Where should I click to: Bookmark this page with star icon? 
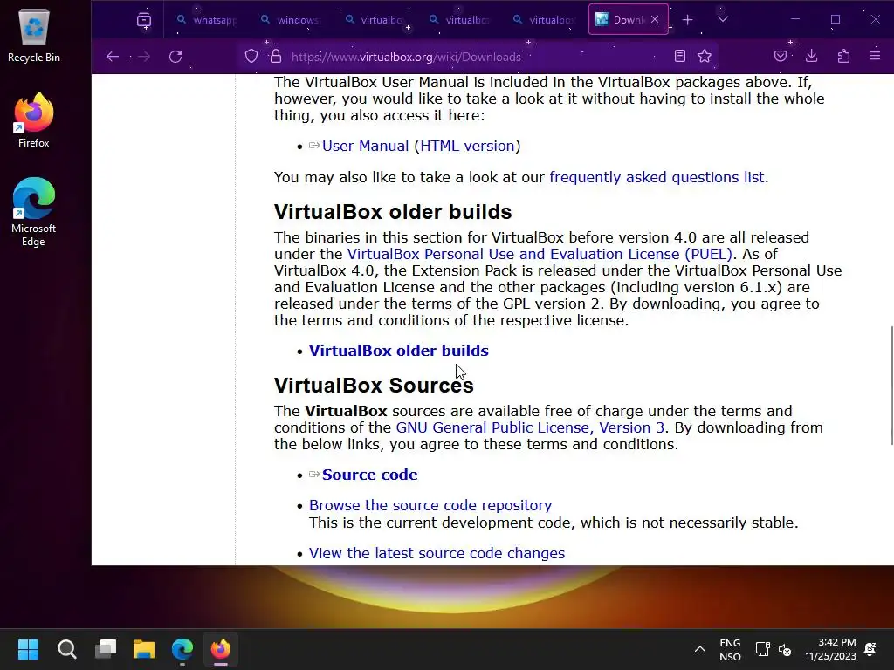705,56
